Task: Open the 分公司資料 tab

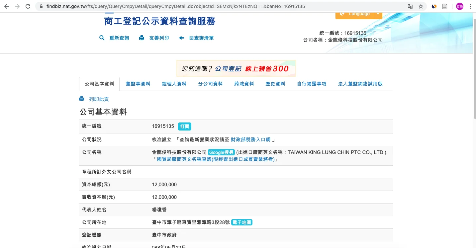Action: tap(210, 84)
